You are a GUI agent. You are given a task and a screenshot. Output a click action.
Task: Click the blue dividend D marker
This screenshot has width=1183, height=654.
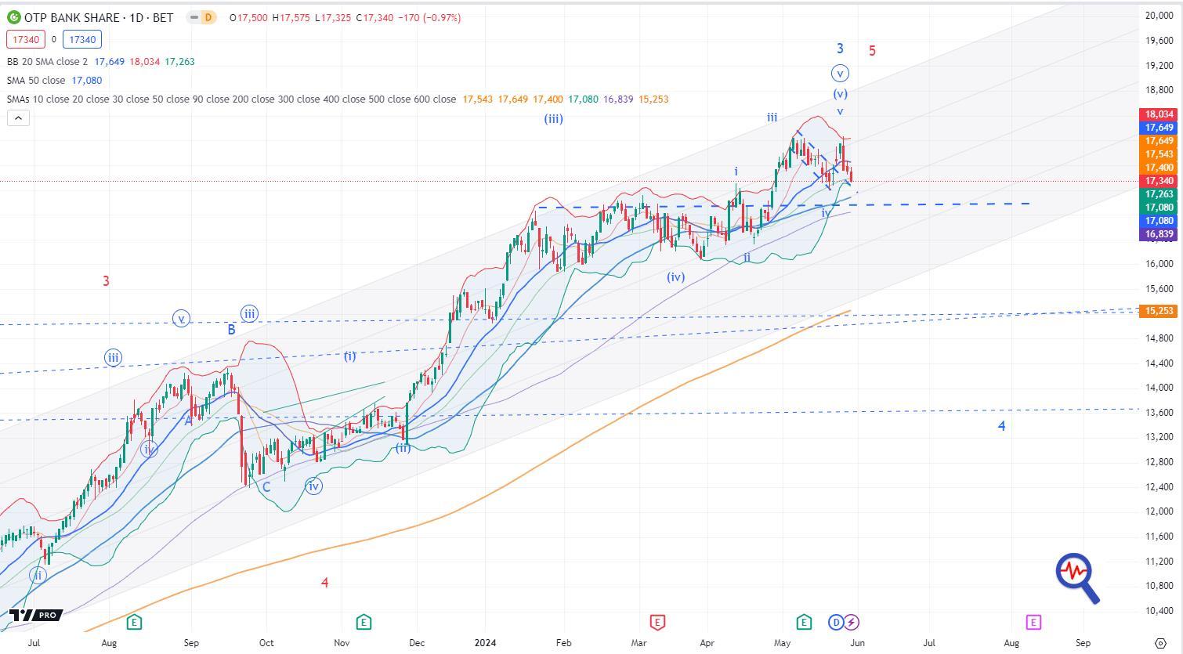tap(836, 623)
